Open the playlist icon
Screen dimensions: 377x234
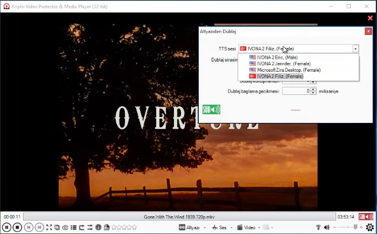click(74, 228)
